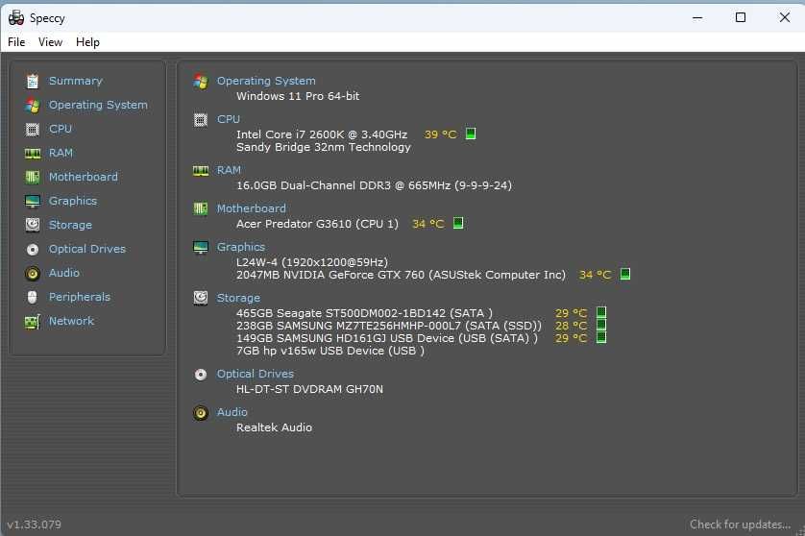Viewport: 805px width, 536px height.
Task: Open the View menu
Action: [x=50, y=42]
